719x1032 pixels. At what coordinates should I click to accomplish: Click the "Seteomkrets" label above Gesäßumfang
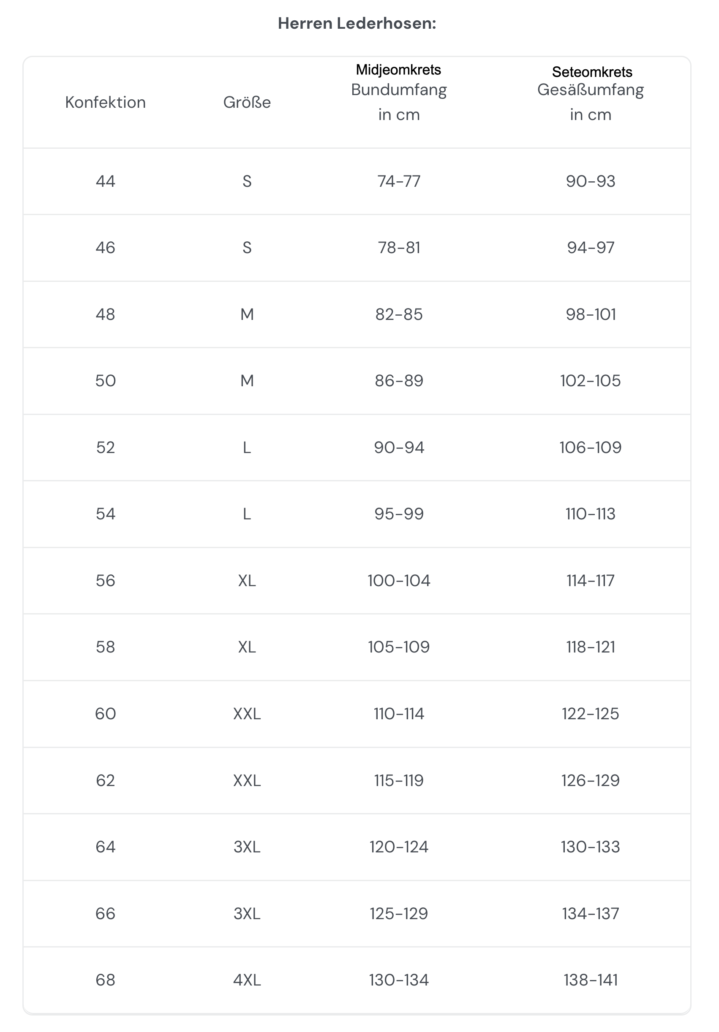tap(592, 72)
